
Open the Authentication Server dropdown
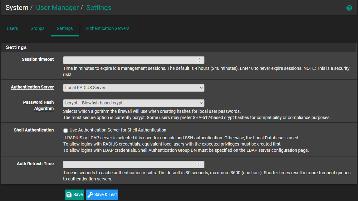point(134,88)
